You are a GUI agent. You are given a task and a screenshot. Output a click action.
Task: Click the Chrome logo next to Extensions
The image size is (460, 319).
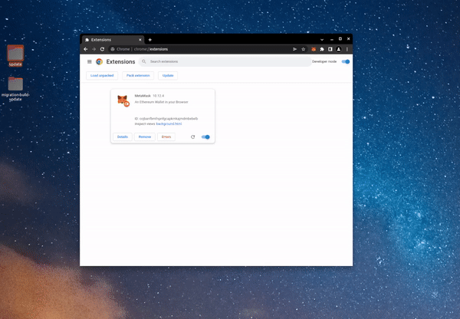point(99,61)
